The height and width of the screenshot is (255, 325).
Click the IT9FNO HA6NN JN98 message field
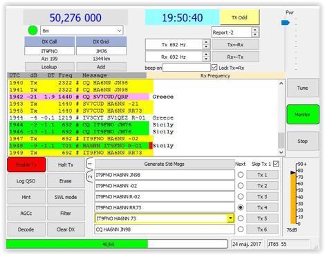click(165, 175)
